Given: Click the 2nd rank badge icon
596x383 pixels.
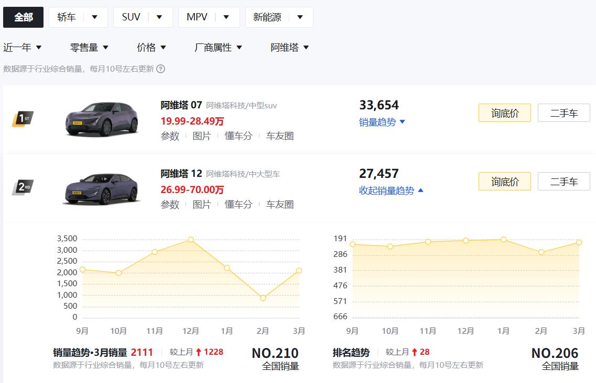Looking at the screenshot, I should click(x=23, y=187).
